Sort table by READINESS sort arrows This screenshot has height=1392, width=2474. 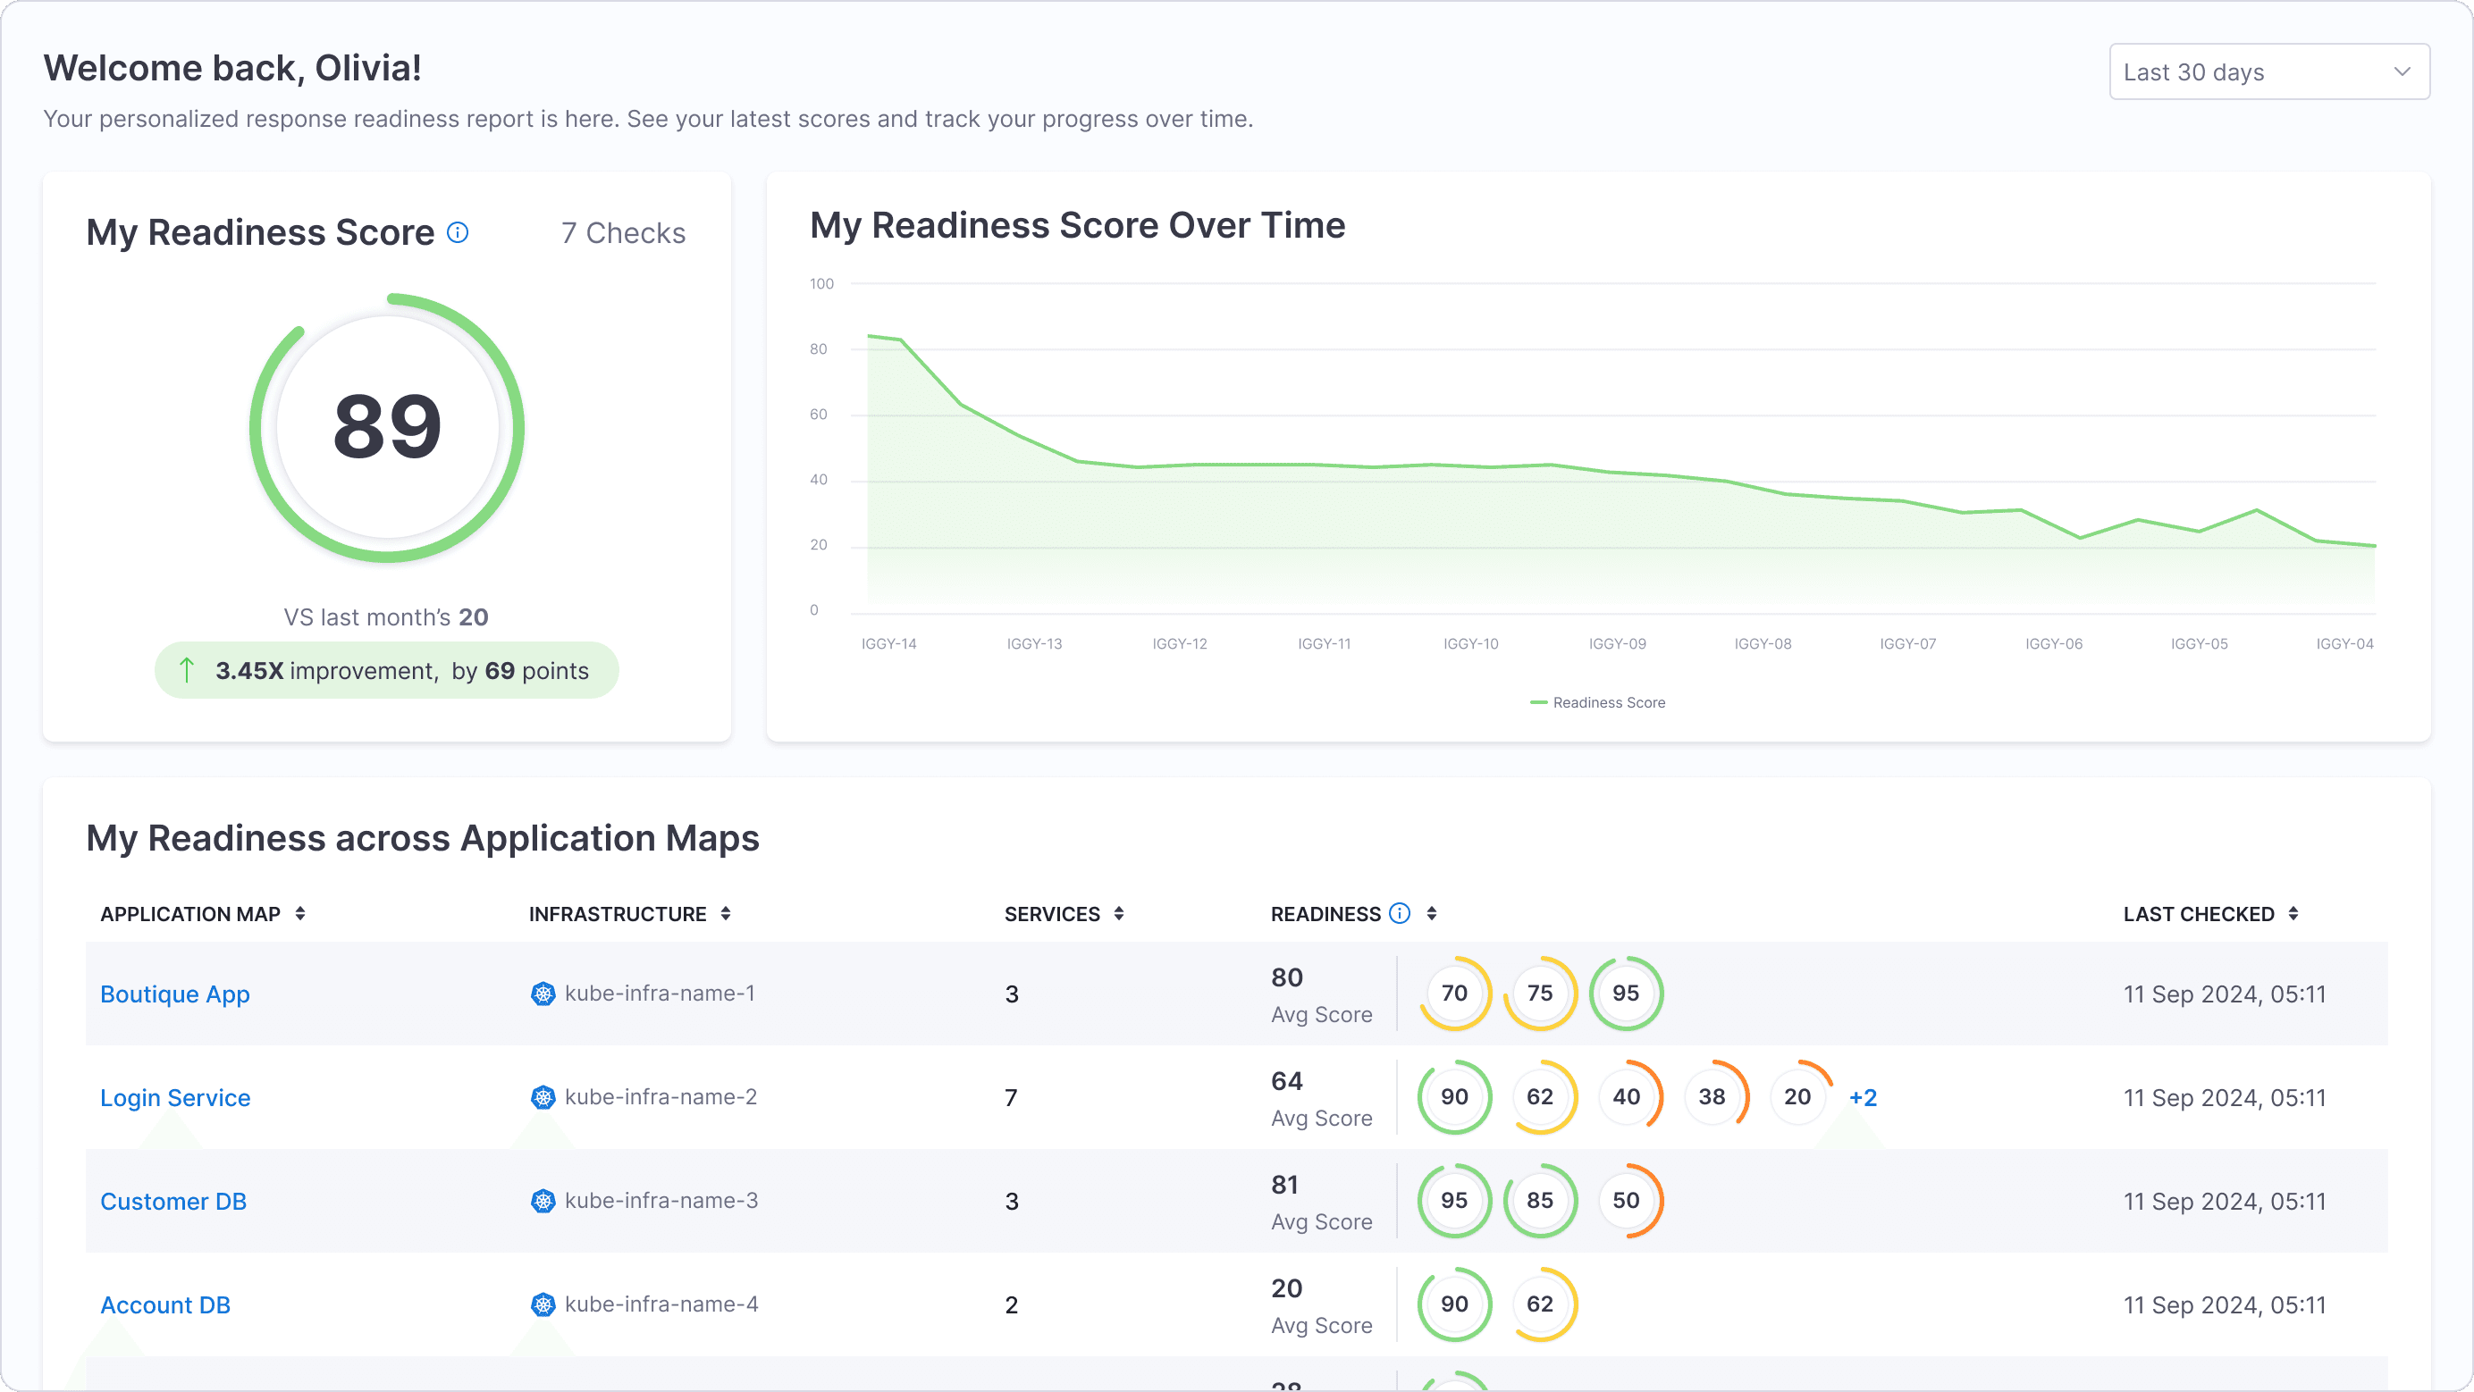[x=1432, y=914]
